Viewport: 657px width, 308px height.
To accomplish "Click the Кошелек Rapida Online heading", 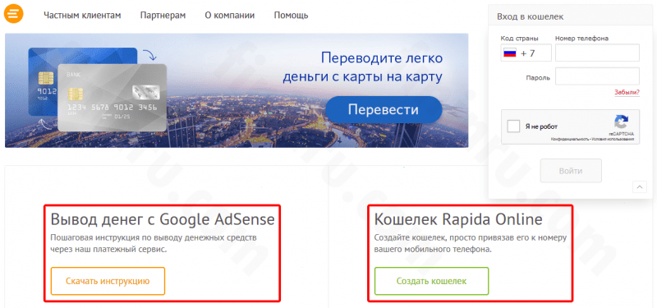I will [458, 219].
